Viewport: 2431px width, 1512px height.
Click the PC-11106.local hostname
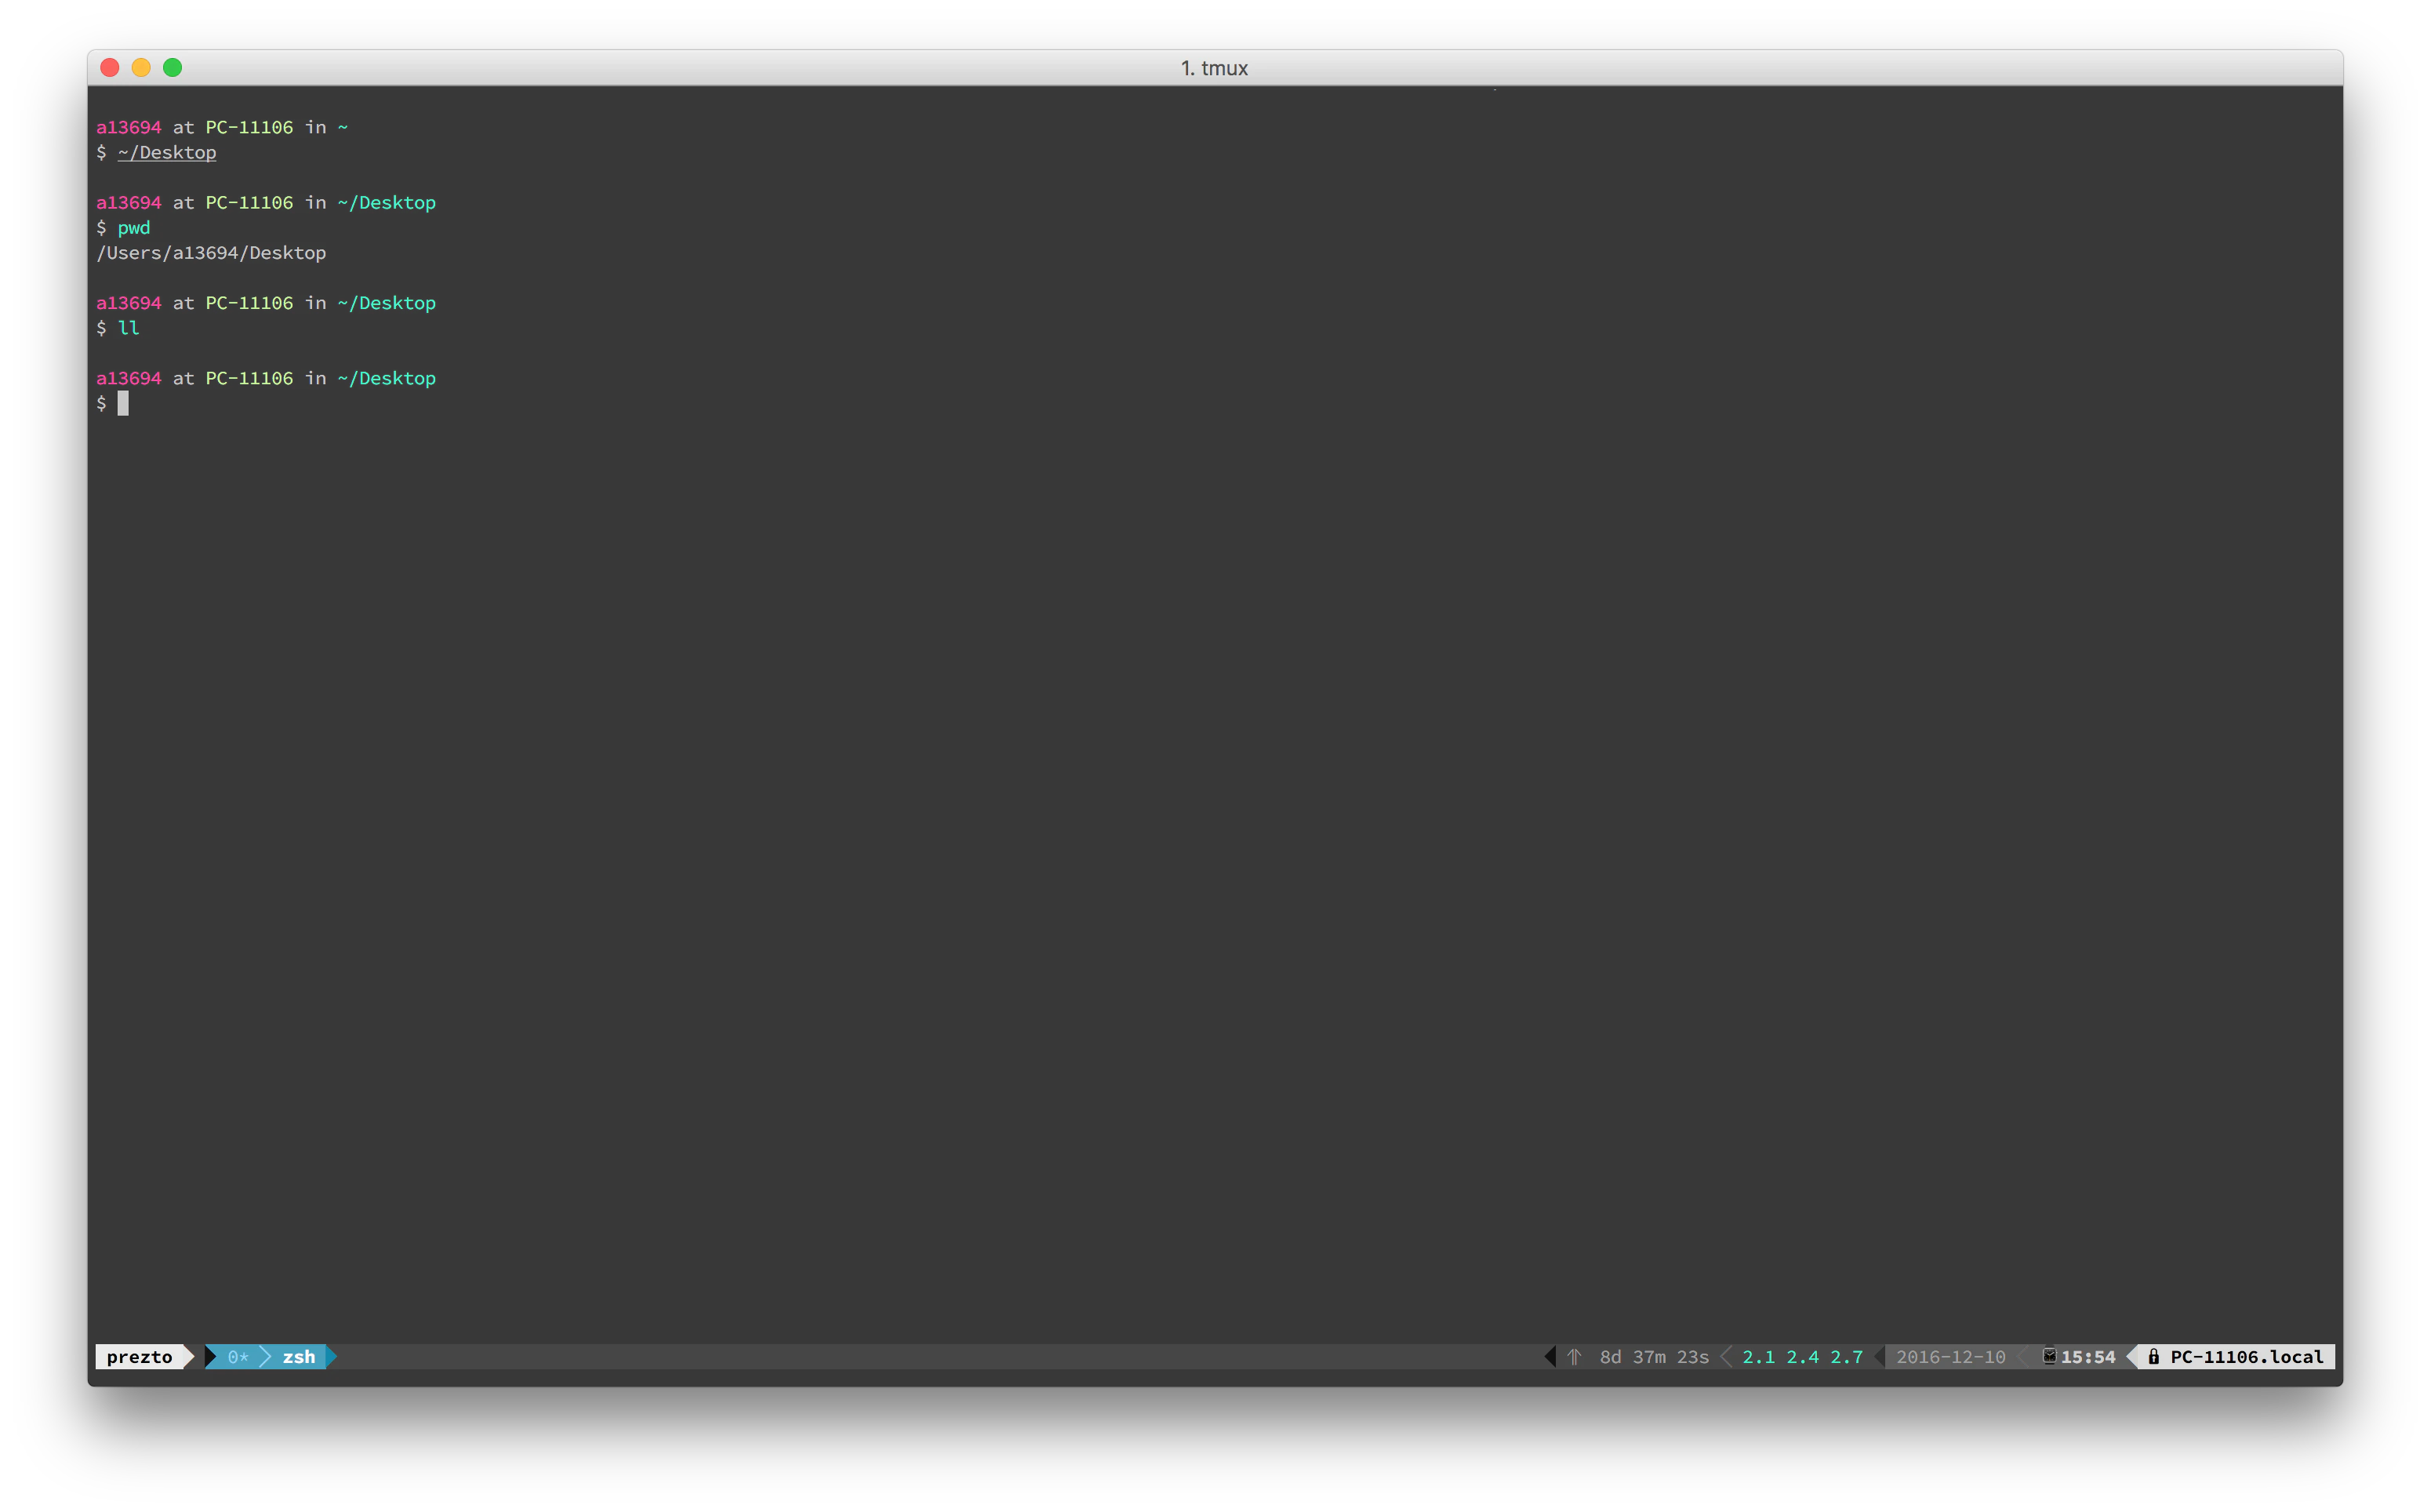coord(2246,1356)
